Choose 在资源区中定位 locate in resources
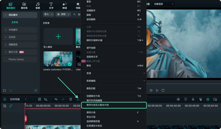Screen dimensions: 221x129 114,126
